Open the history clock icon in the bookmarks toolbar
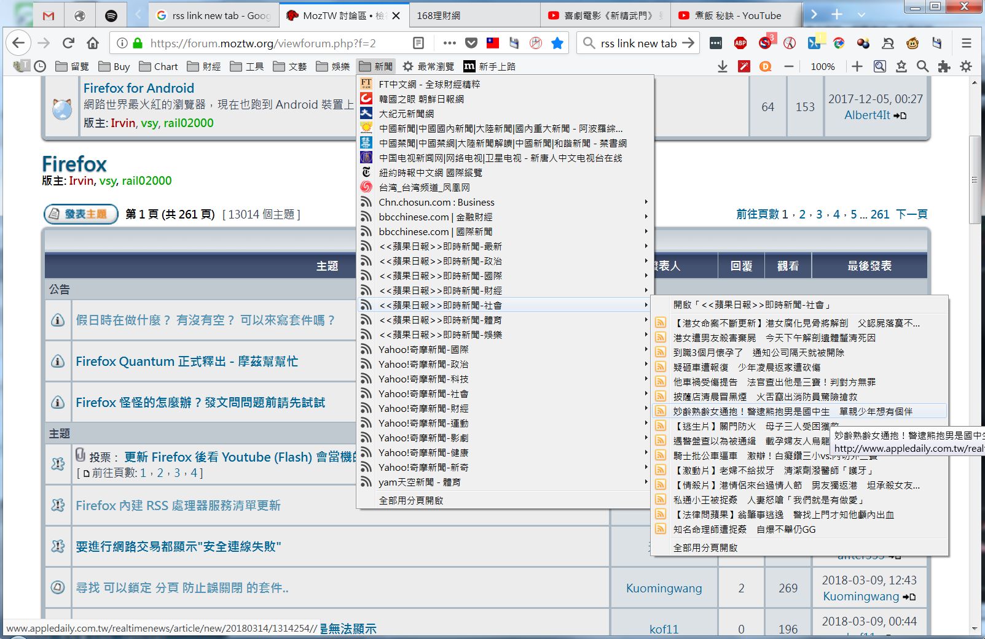 40,66
